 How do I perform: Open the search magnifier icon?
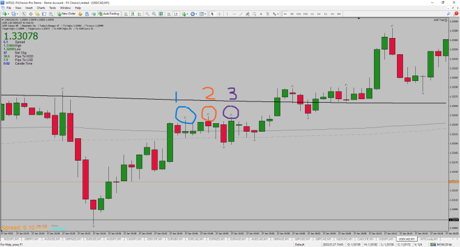coord(448,14)
